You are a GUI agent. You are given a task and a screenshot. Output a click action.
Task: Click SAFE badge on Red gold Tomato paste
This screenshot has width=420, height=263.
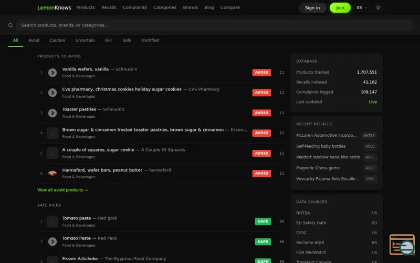263,221
